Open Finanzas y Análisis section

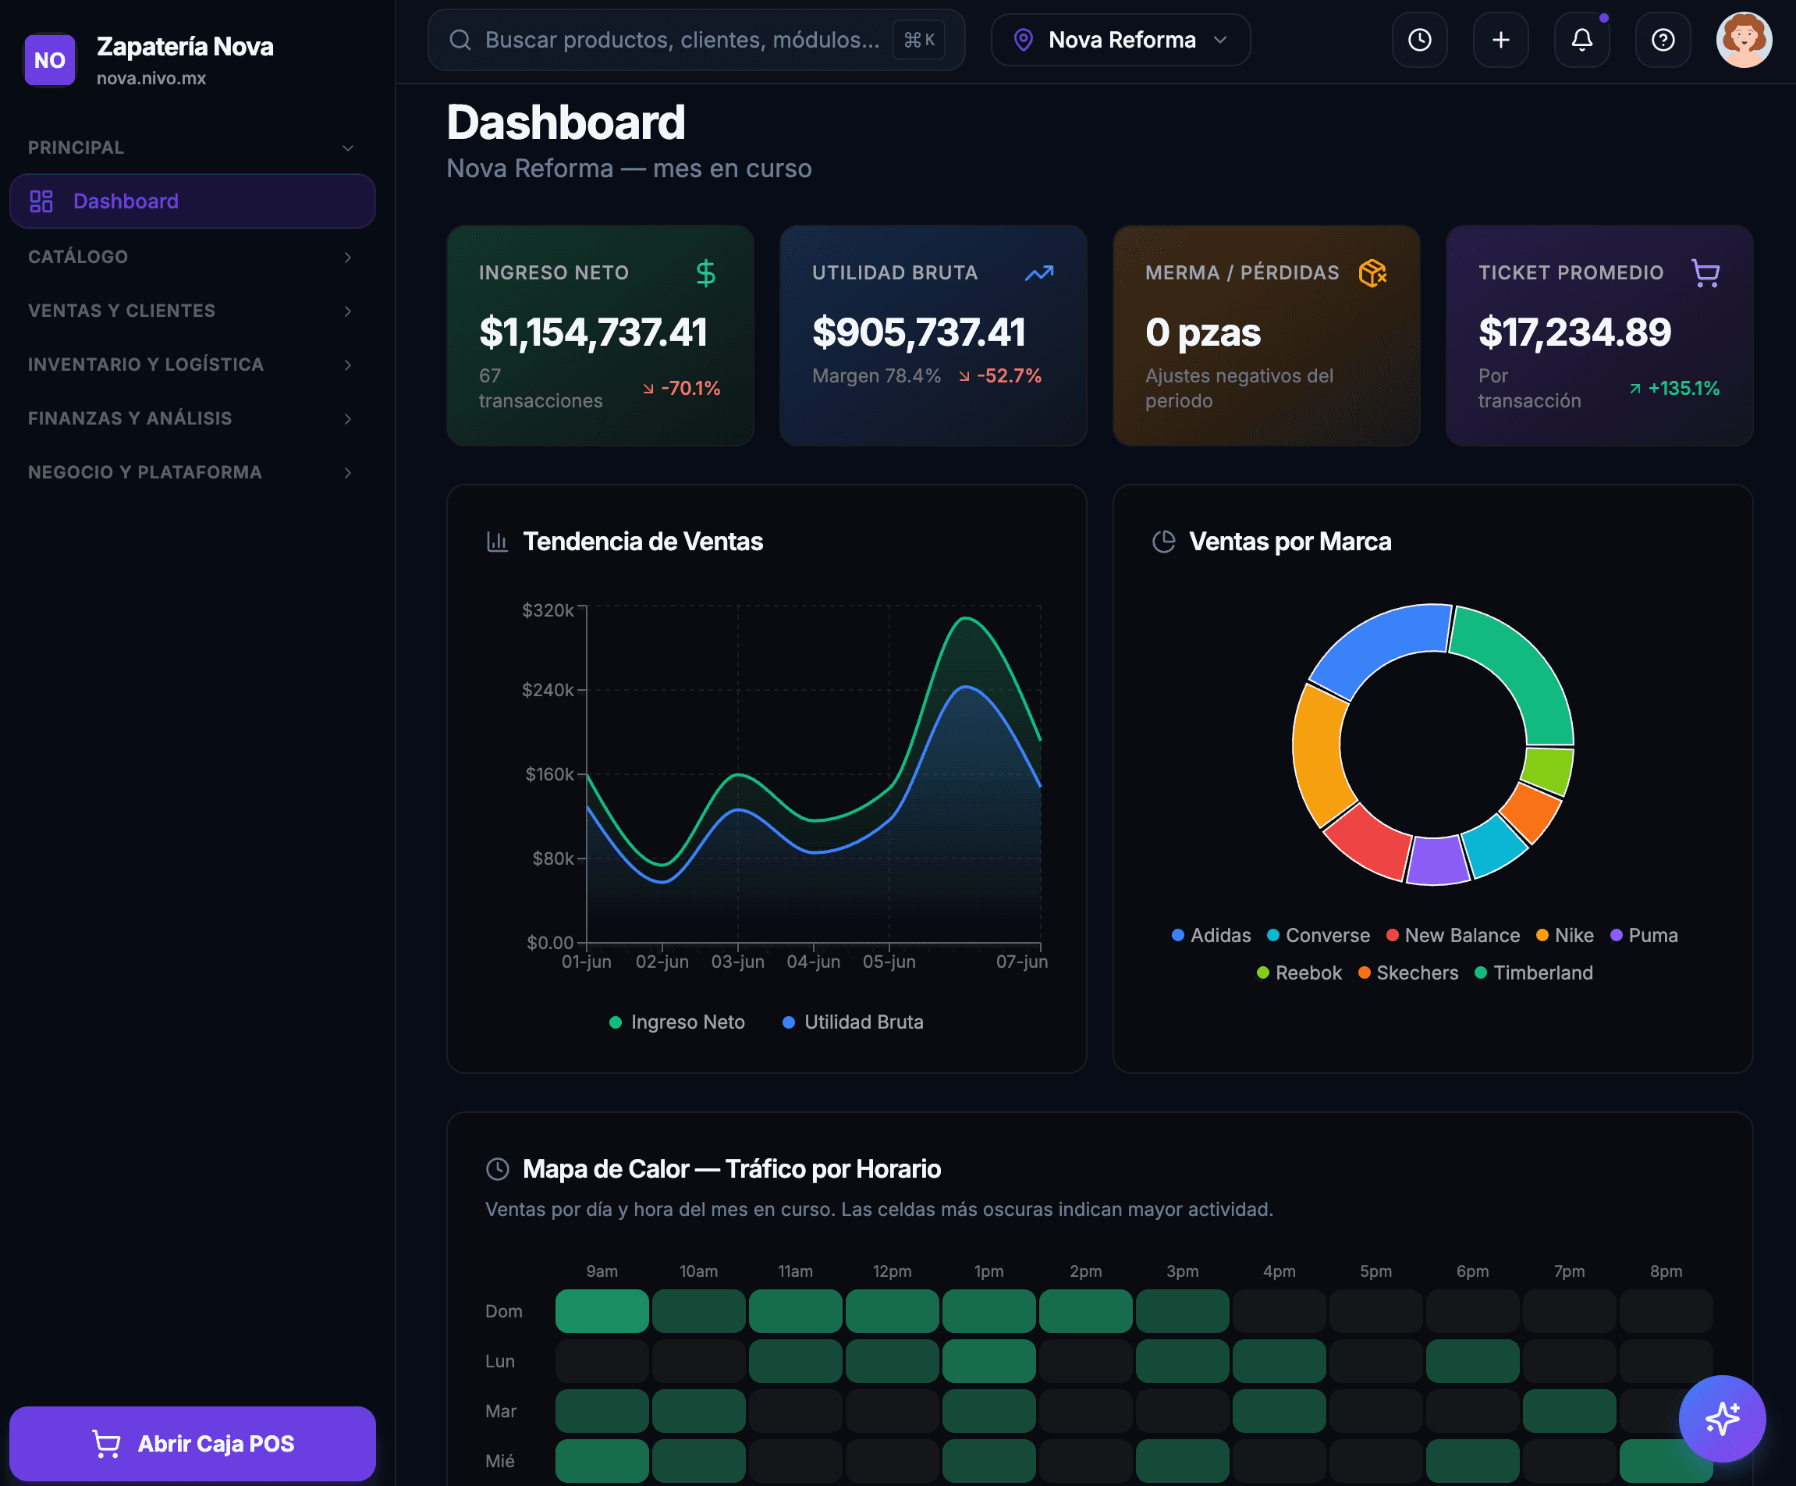click(192, 418)
